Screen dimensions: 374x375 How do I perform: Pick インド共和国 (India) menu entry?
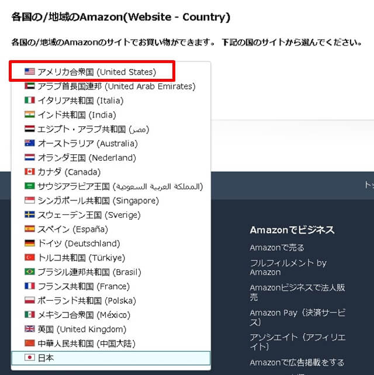tap(77, 115)
